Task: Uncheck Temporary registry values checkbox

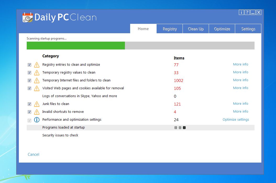Action: pyautogui.click(x=29, y=73)
